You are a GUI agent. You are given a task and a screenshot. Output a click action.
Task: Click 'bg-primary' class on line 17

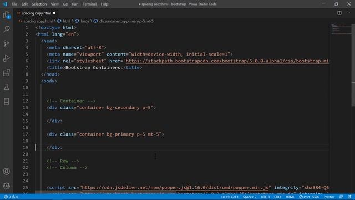click(120, 134)
